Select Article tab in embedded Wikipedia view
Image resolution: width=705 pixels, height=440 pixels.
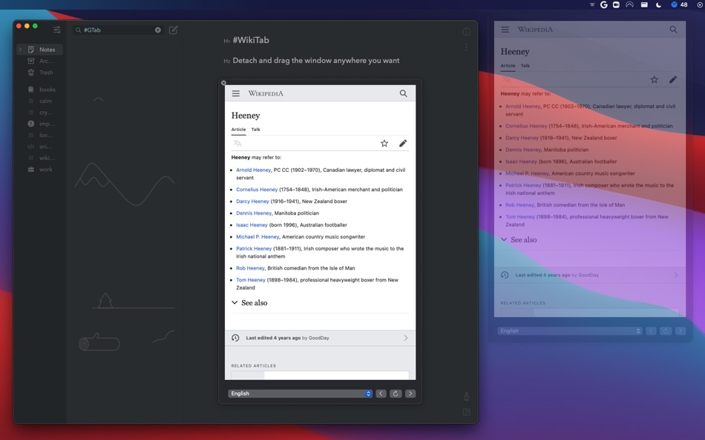click(x=238, y=130)
